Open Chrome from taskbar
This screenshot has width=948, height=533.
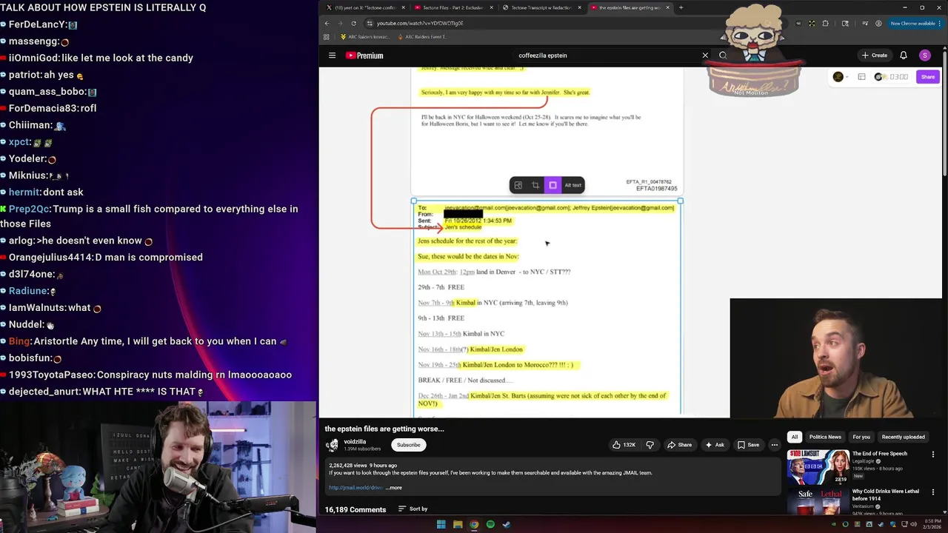point(474,525)
